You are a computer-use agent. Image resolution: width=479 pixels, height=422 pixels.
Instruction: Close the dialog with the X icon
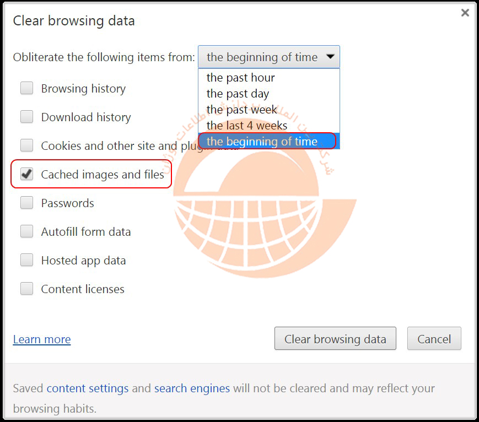(x=465, y=13)
